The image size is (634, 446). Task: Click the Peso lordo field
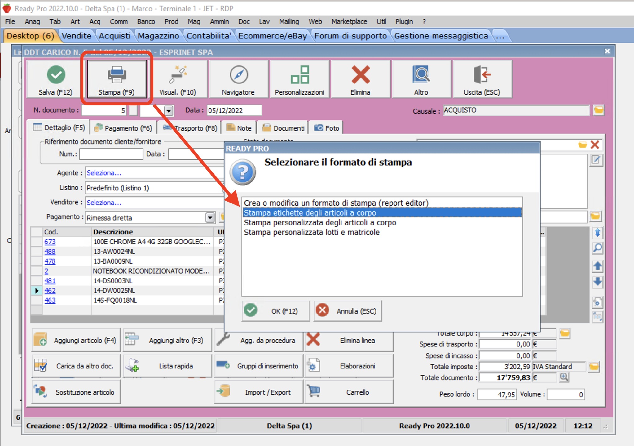[x=496, y=395]
